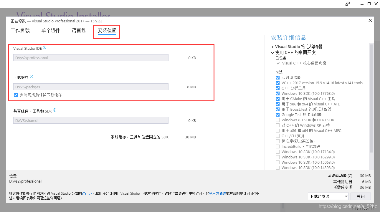380x212 pixels.
Task: Enable Windows 10 SDK (10.0.16299.0)
Action: click(x=277, y=157)
